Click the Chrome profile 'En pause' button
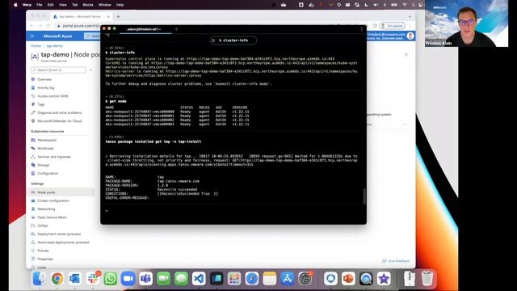The width and height of the screenshot is (517, 291). pyautogui.click(x=392, y=26)
